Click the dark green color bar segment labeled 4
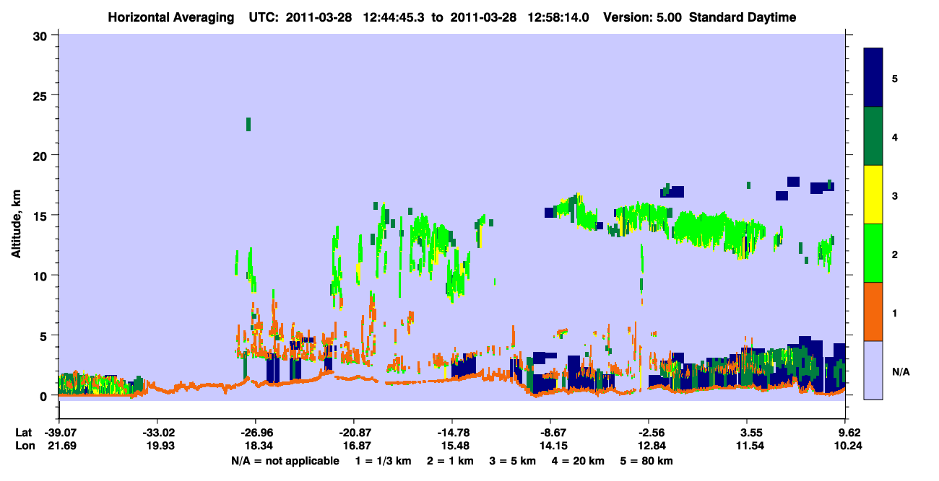Screen dimensions: 939x481 click(873, 136)
